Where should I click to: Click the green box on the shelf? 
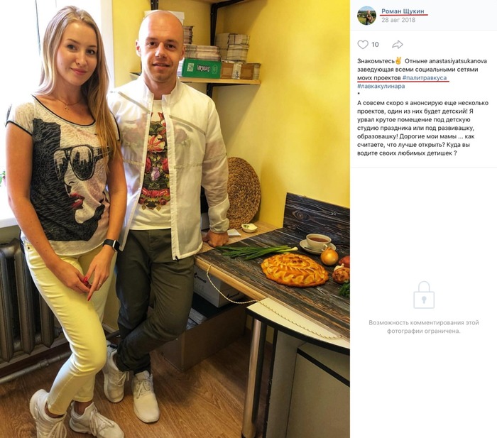point(202,68)
